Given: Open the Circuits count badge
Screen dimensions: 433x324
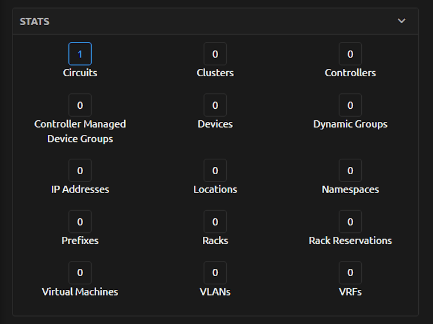Looking at the screenshot, I should pyautogui.click(x=80, y=54).
